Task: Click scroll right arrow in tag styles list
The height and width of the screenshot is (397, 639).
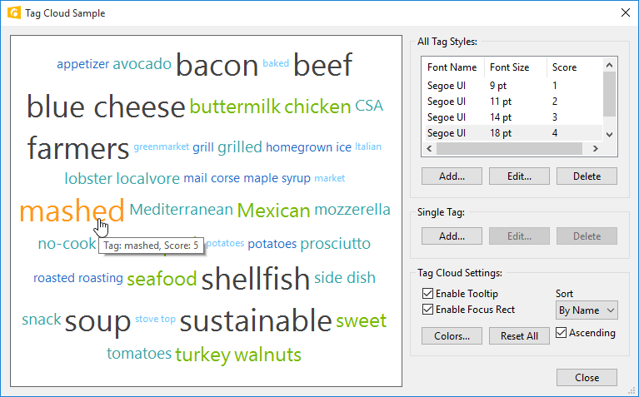Action: pyautogui.click(x=596, y=149)
